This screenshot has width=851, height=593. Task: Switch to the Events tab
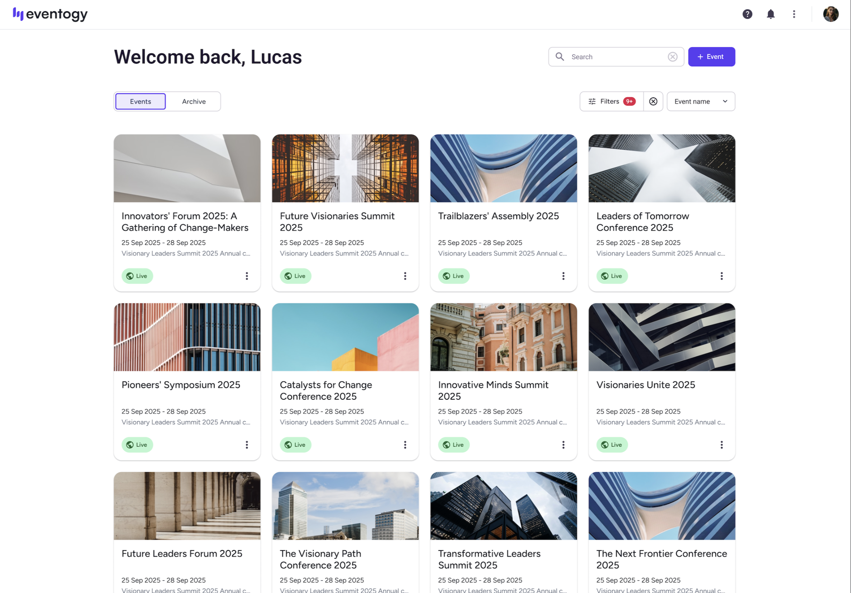(x=141, y=101)
